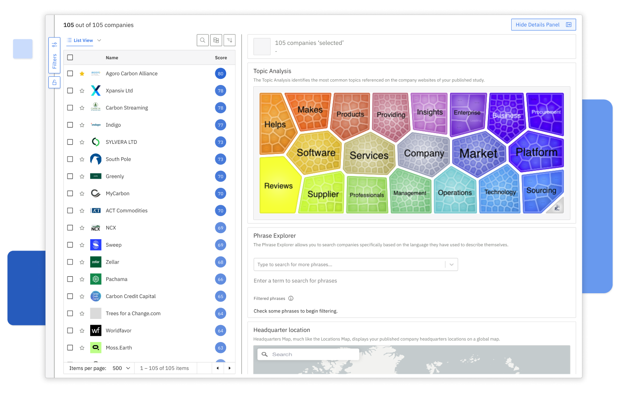This screenshot has width=628, height=393.
Task: Click the Market topic cell
Action: pyautogui.click(x=479, y=153)
